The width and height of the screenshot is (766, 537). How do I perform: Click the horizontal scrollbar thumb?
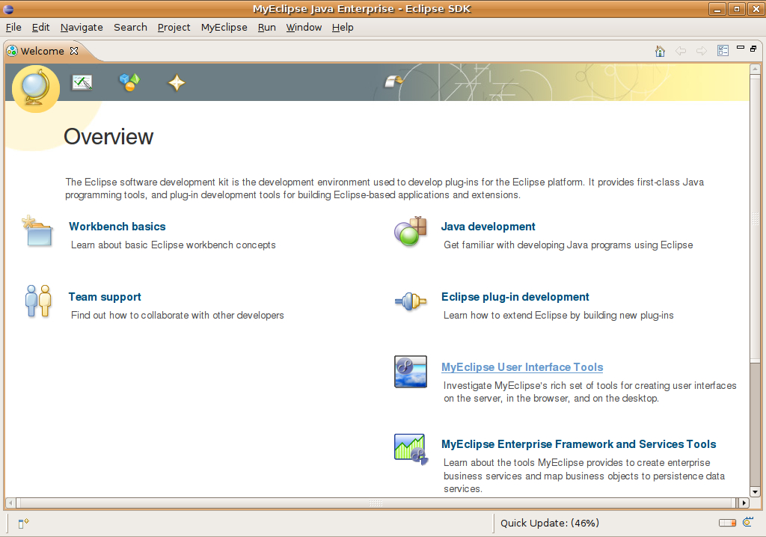click(376, 503)
